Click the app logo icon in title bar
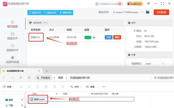This screenshot has height=108, width=174. click(5, 4)
